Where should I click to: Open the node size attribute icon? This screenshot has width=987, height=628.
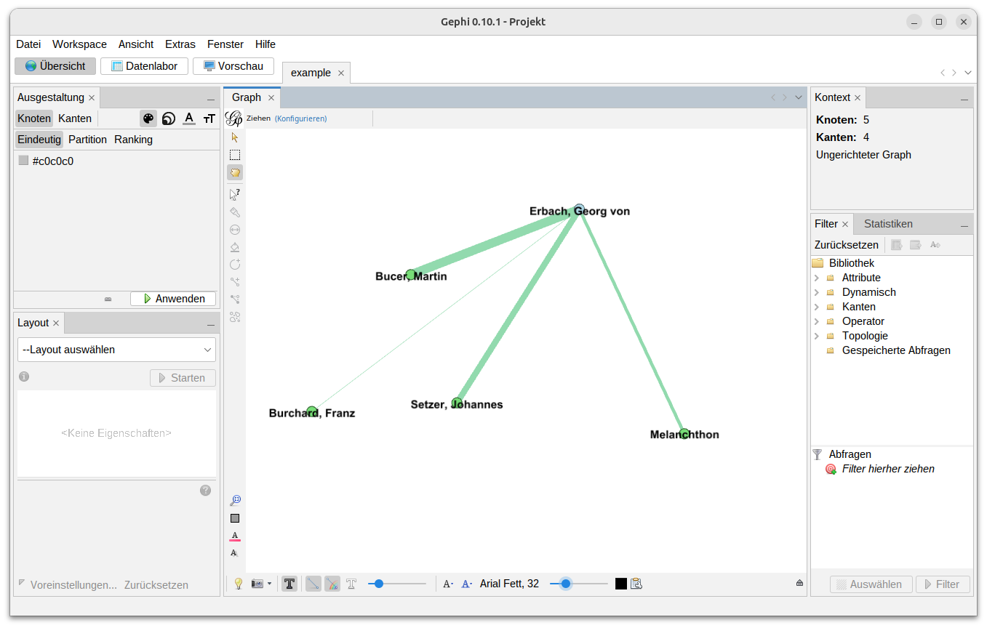[168, 118]
